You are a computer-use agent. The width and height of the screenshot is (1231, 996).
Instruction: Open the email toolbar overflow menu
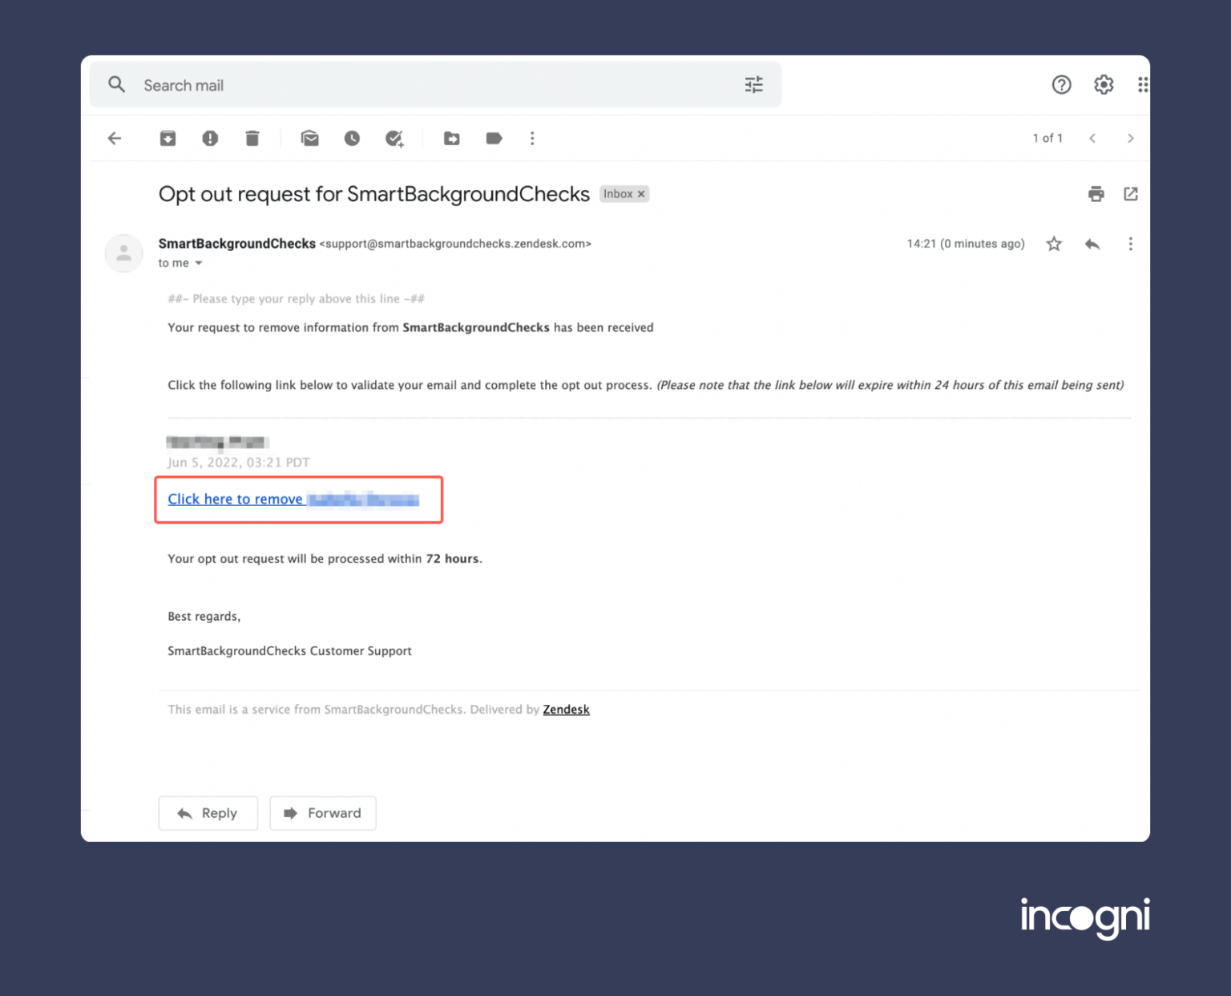[532, 138]
